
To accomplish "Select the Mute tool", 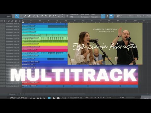I will click(37, 16).
